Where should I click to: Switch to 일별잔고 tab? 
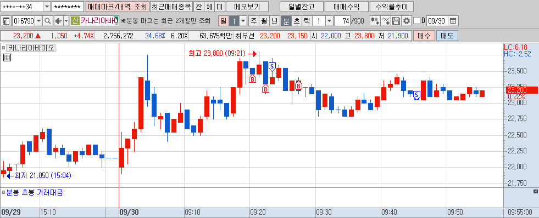(302, 7)
